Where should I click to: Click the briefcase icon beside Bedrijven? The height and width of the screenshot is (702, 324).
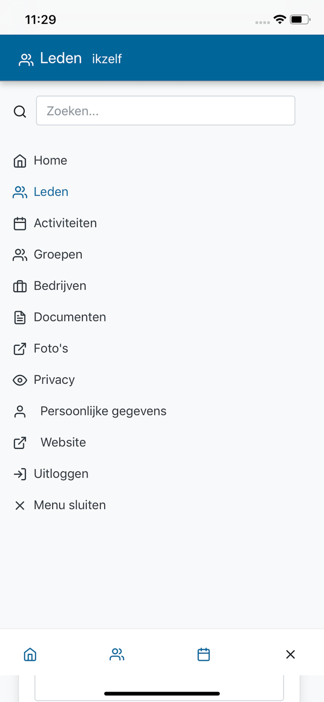click(x=20, y=286)
